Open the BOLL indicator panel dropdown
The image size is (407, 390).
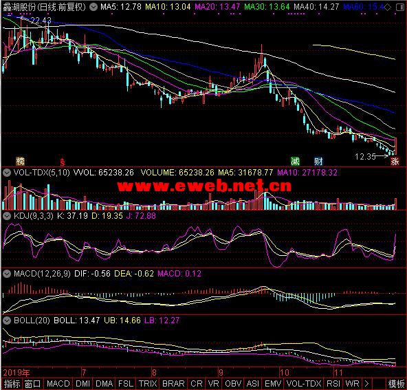[7, 321]
